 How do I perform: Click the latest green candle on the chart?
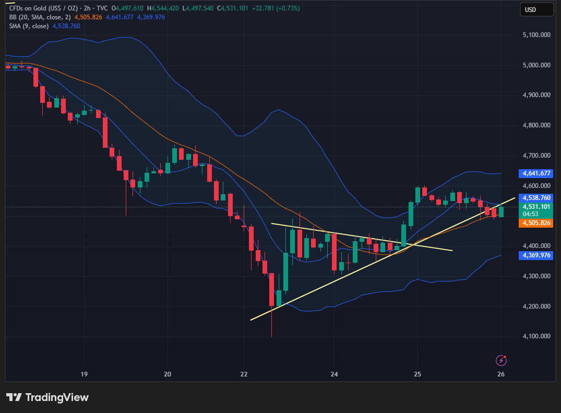pyautogui.click(x=502, y=211)
